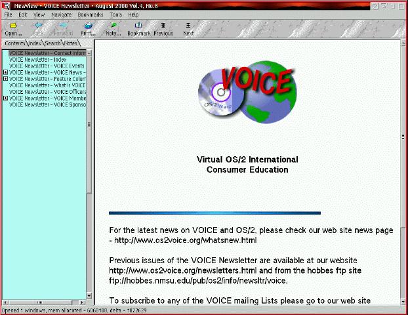Image resolution: width=408 pixels, height=315 pixels.
Task: Click the status bar memory allocated text
Action: pyautogui.click(x=74, y=310)
